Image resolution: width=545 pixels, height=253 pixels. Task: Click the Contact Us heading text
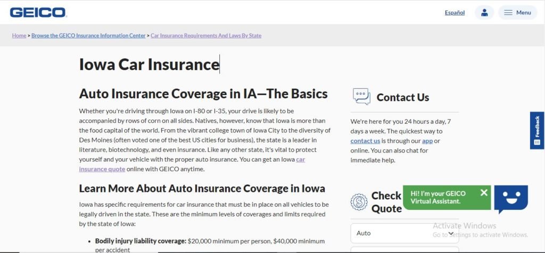click(x=402, y=97)
